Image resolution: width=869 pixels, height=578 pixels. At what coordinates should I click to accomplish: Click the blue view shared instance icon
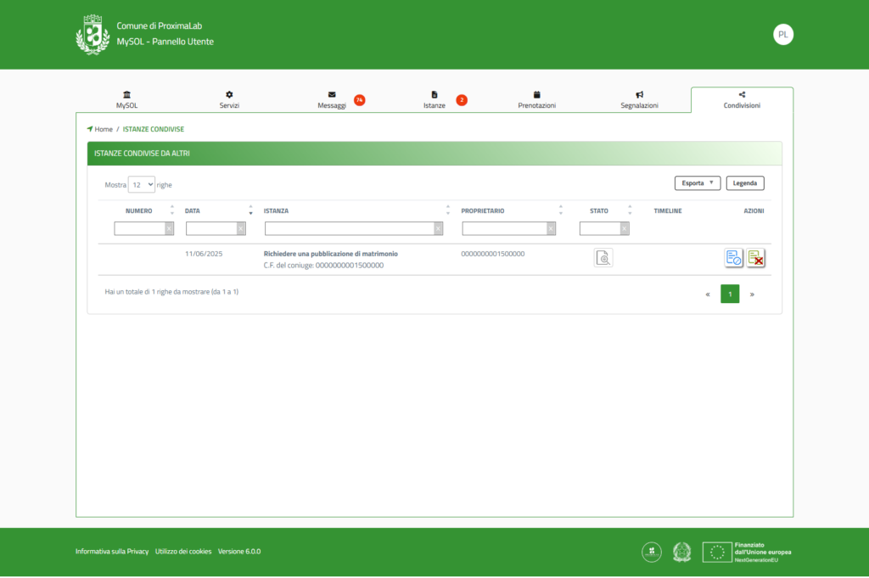tap(733, 258)
